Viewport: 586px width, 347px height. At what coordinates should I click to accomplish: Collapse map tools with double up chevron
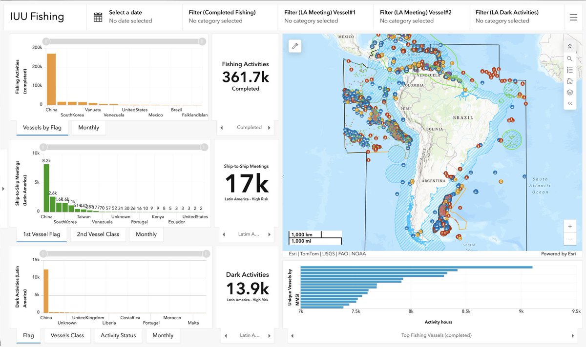pos(569,47)
